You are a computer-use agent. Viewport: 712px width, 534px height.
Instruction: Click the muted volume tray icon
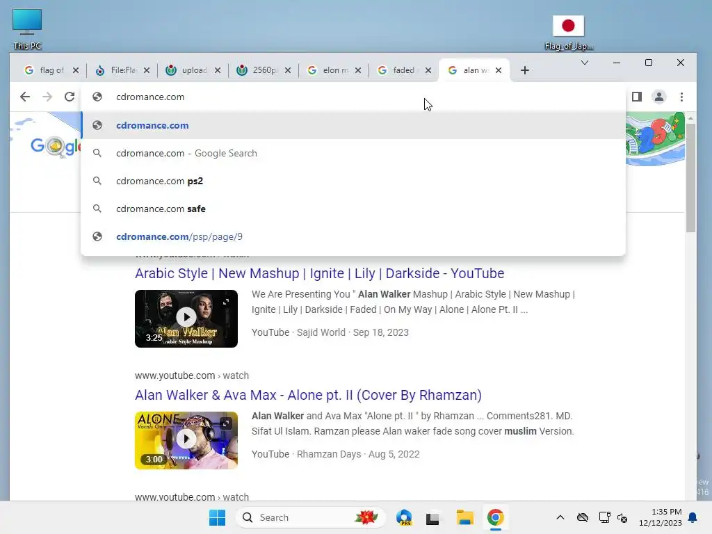click(622, 517)
